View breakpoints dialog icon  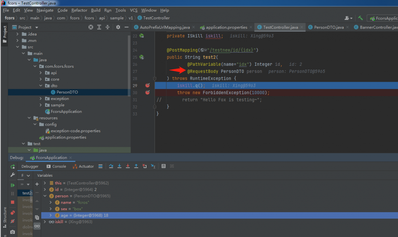point(12,212)
